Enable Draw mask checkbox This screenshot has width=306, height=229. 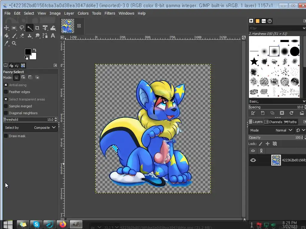[x=6, y=136]
